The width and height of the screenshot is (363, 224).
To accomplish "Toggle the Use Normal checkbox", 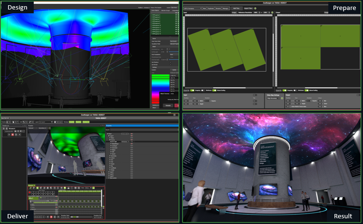I will tap(171, 65).
